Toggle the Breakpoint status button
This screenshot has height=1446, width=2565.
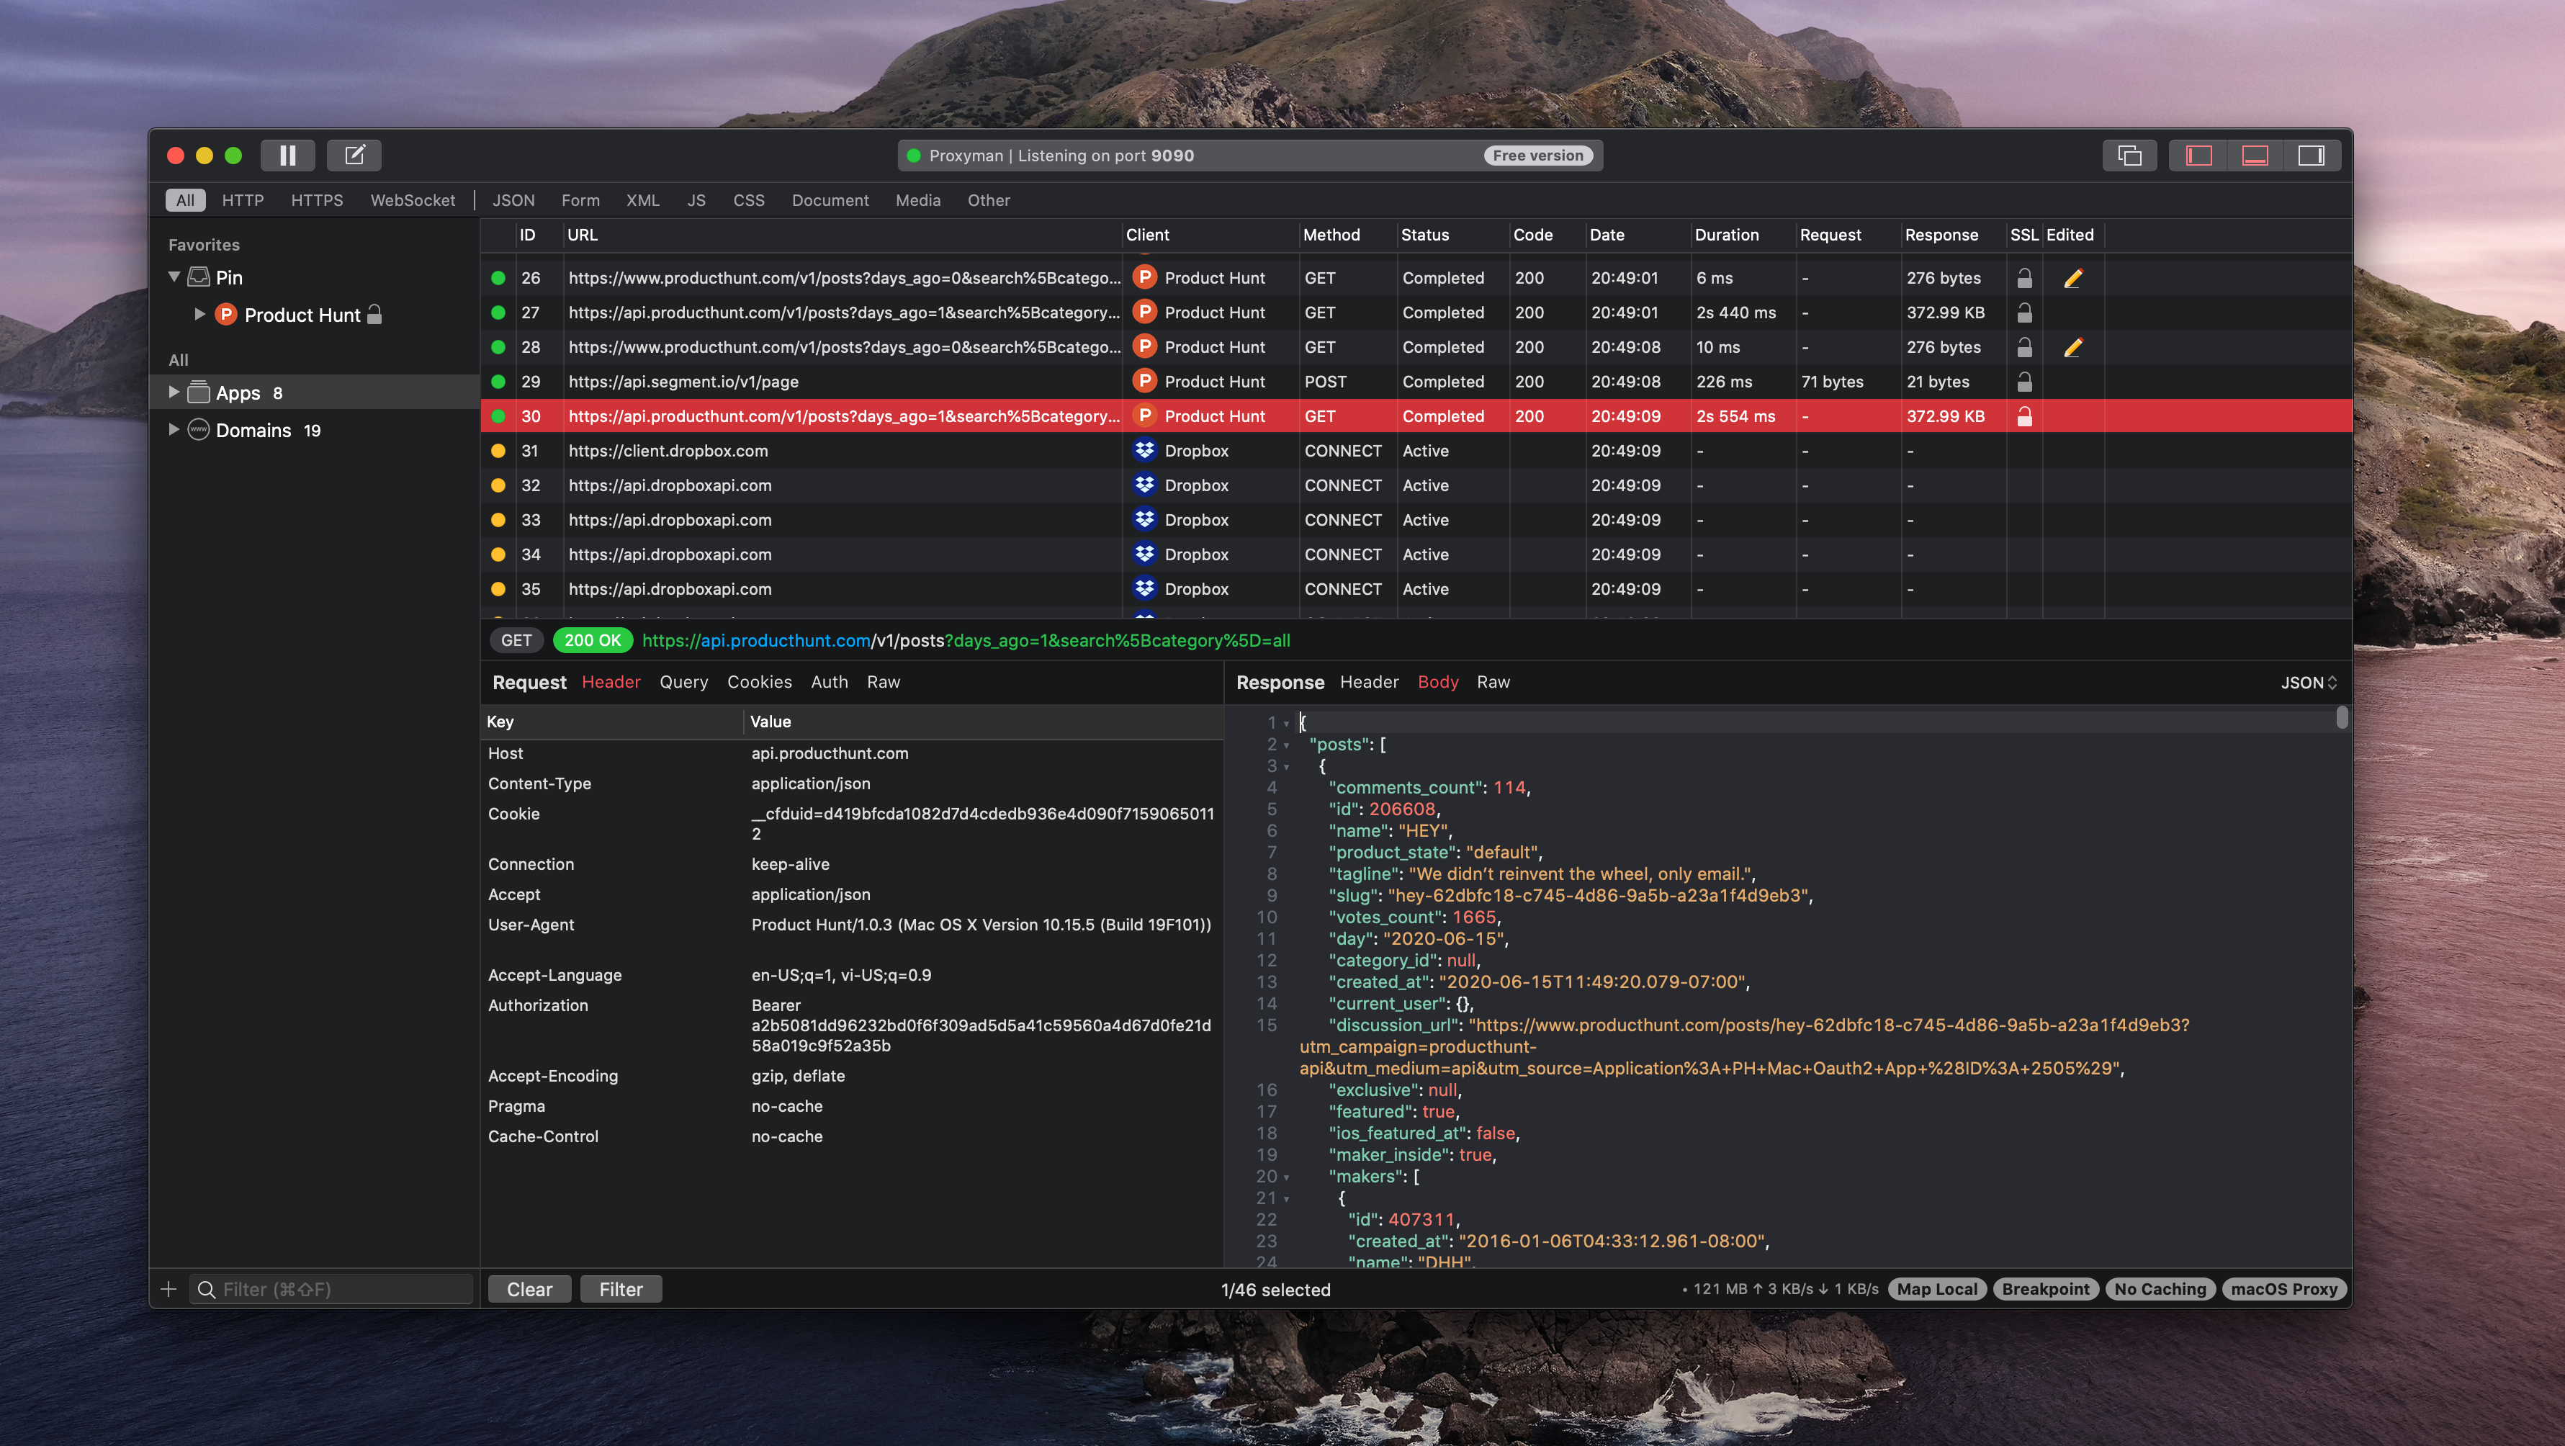[x=2045, y=1288]
